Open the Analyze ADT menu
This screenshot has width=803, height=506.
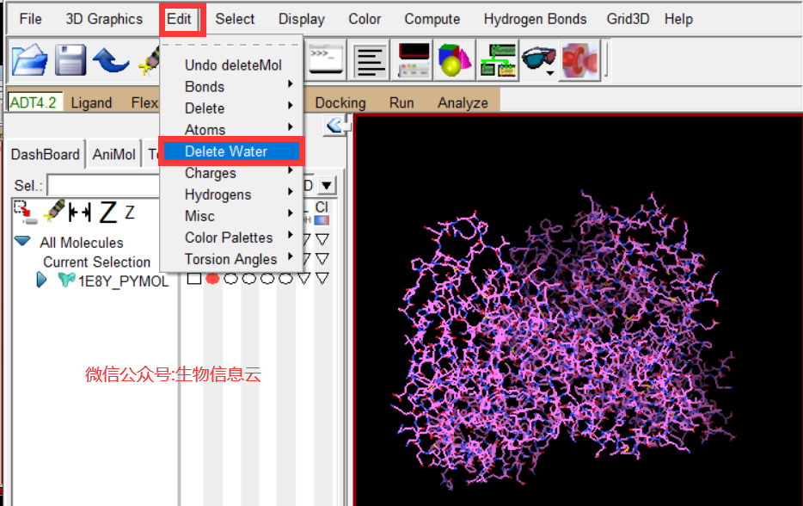point(463,102)
